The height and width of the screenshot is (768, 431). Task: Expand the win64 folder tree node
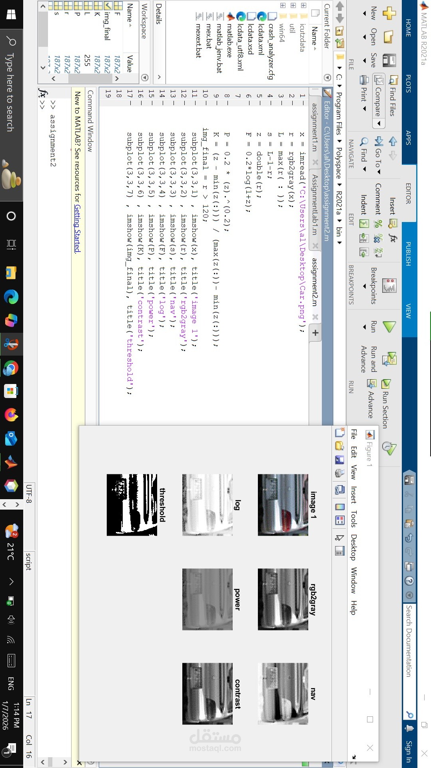283,6
